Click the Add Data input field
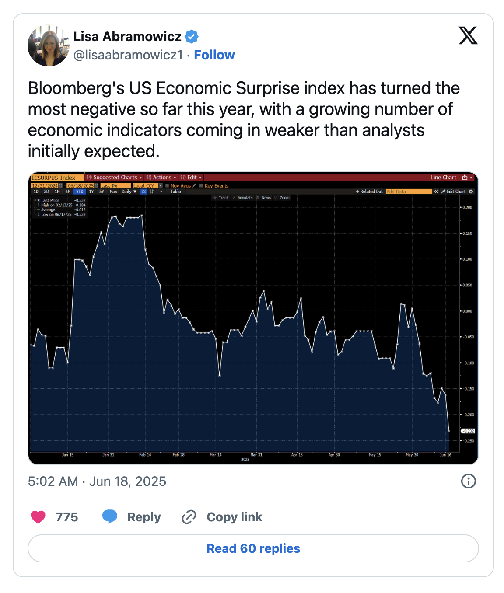The width and height of the screenshot is (504, 593). [x=409, y=192]
